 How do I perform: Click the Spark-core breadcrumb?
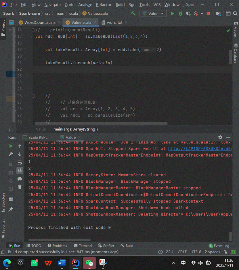(29, 14)
